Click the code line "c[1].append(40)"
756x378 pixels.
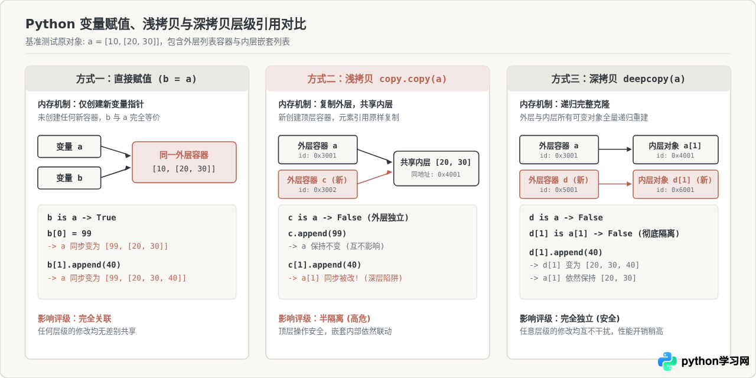(325, 265)
